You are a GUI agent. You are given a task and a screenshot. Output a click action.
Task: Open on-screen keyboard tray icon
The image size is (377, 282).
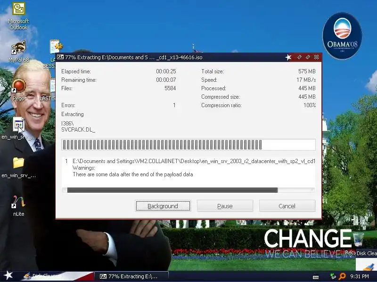tap(316, 277)
